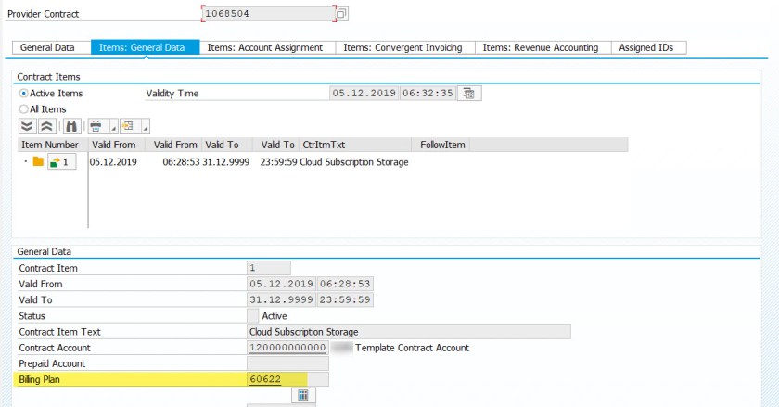
Task: Click the Expand All double-chevron icon
Action: pyautogui.click(x=27, y=125)
